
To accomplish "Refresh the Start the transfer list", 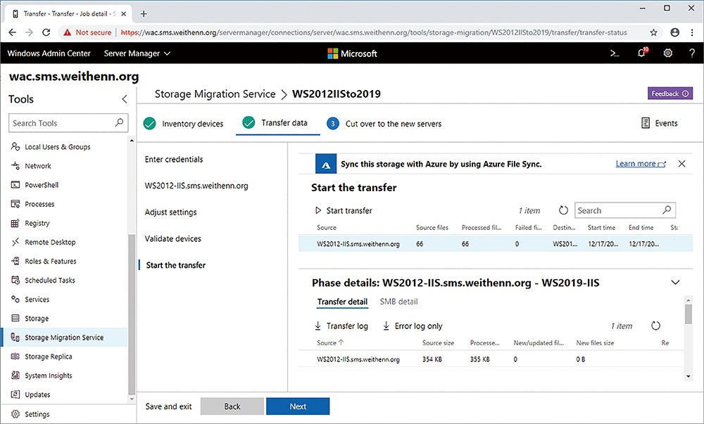I will point(563,210).
